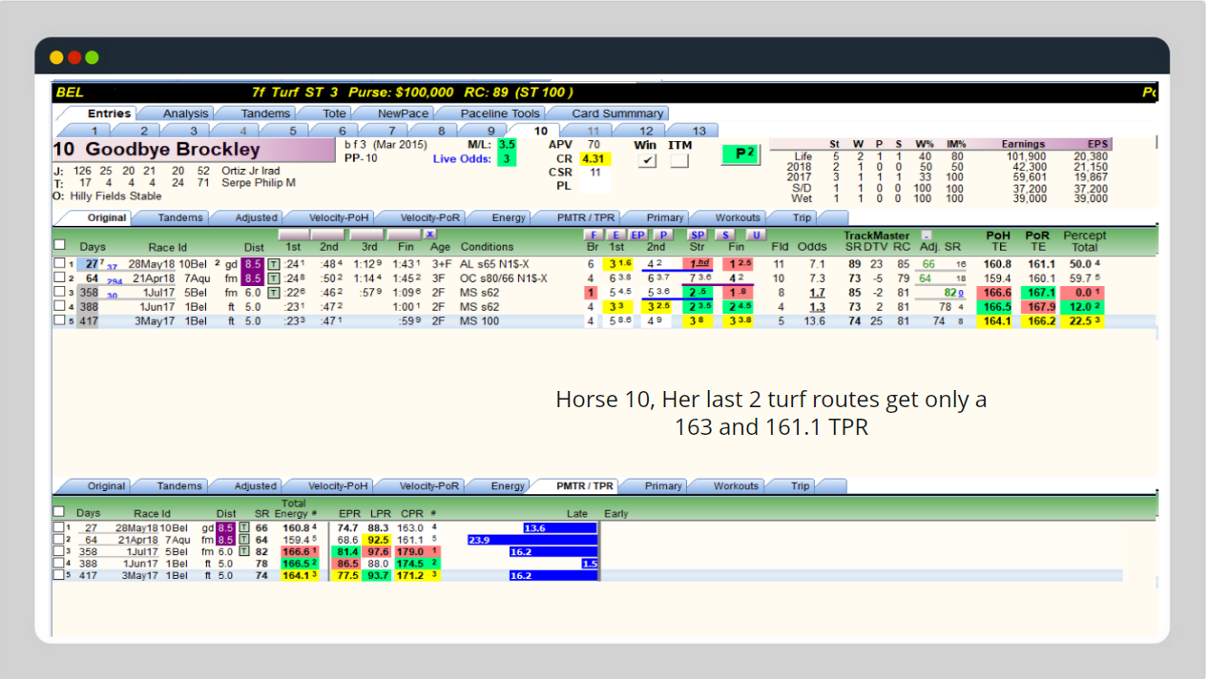Click the U call filter button

(x=756, y=235)
